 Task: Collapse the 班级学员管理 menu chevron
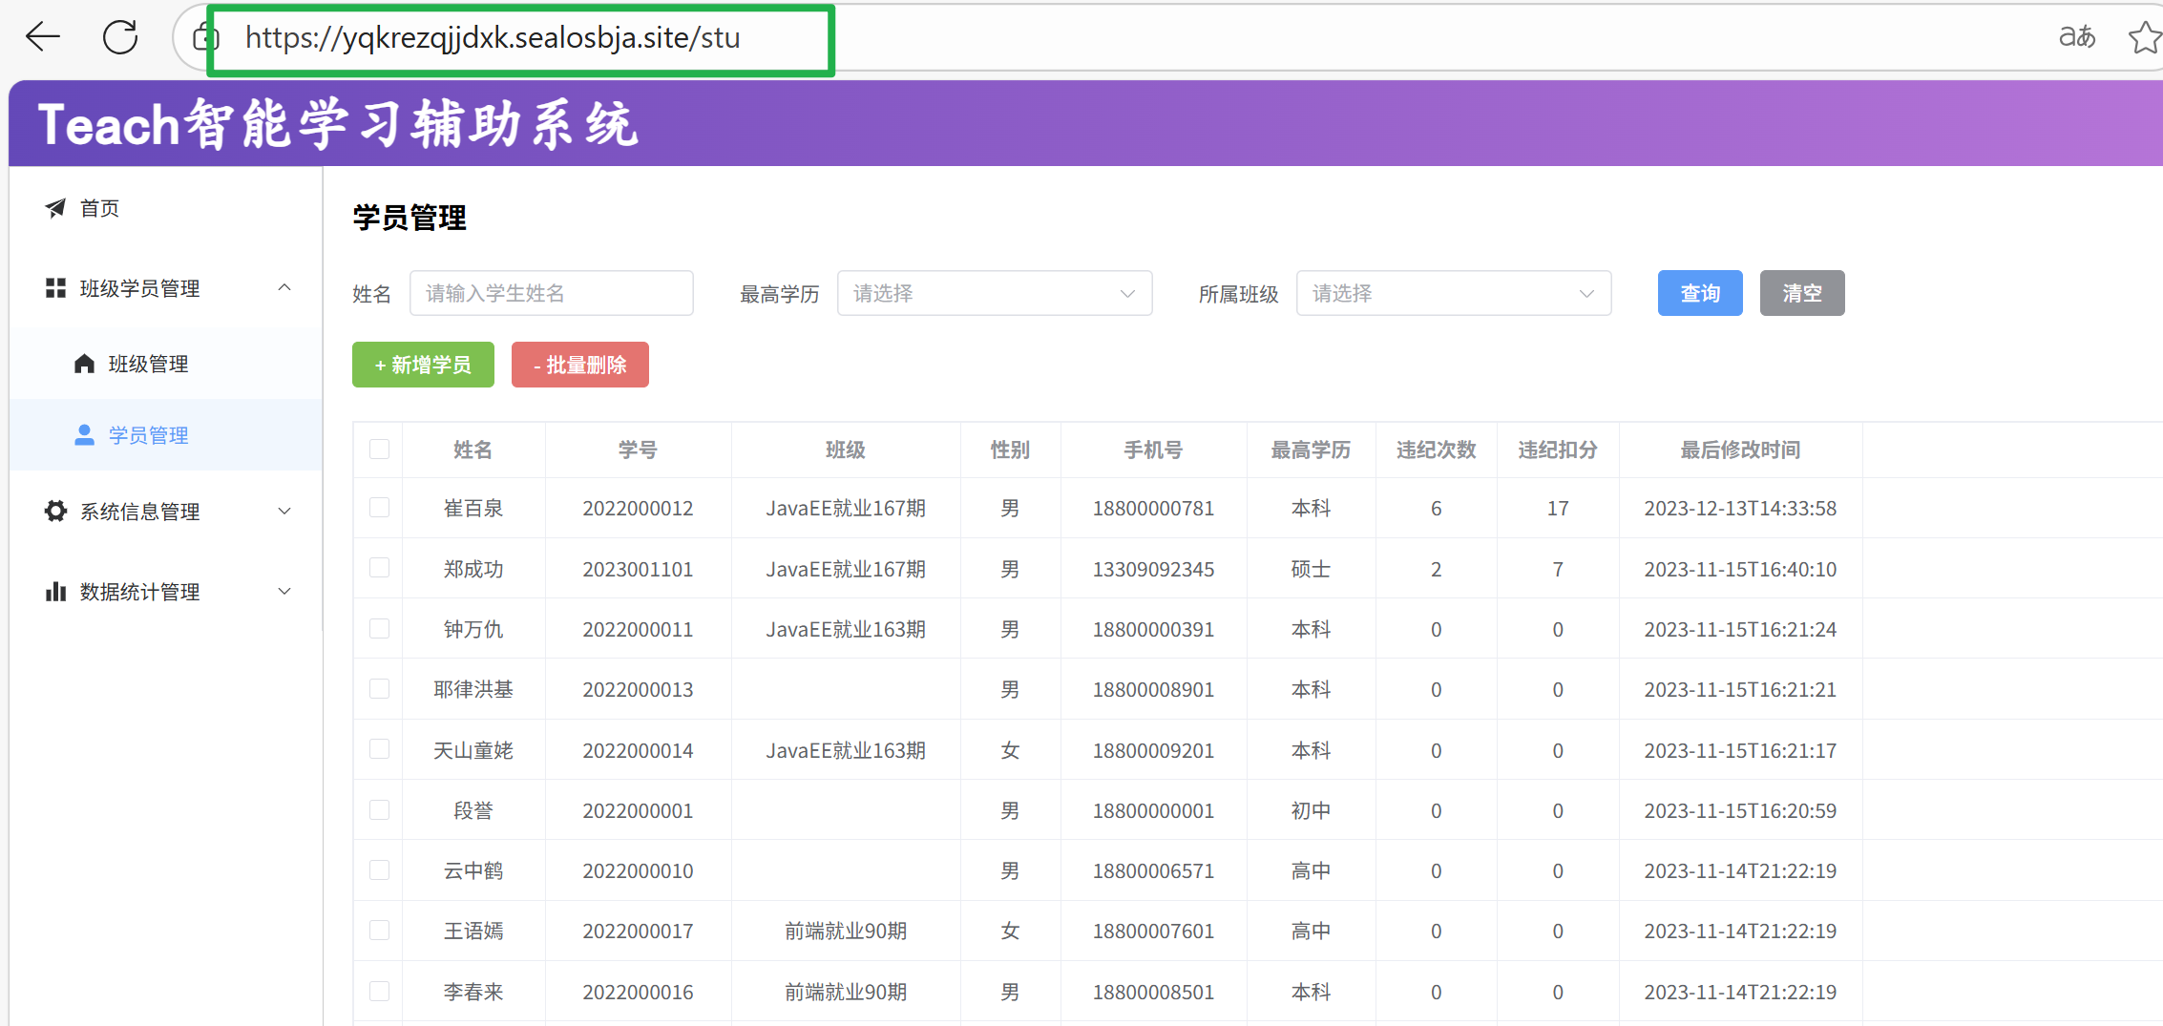tap(284, 288)
